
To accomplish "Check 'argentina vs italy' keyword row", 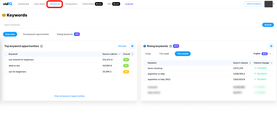I will click(x=146, y=74).
